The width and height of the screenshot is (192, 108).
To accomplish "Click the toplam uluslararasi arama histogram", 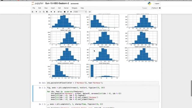I will point(66,70).
